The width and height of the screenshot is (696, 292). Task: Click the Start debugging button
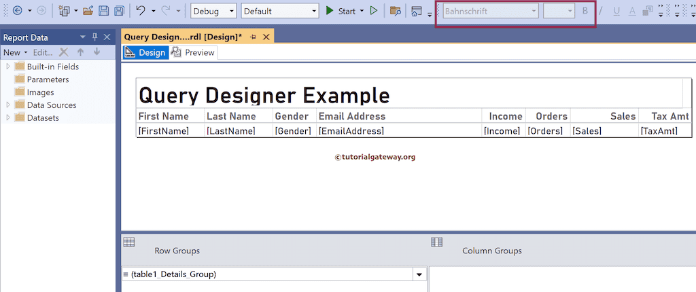click(x=341, y=11)
